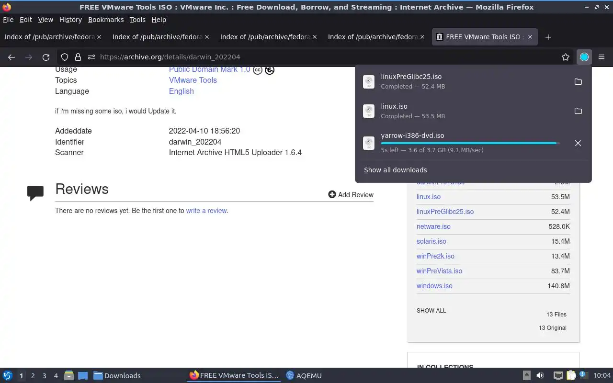Click the linuxPreGlibc25.iso completed download entry
Image resolution: width=613 pixels, height=383 pixels.
pos(465,82)
